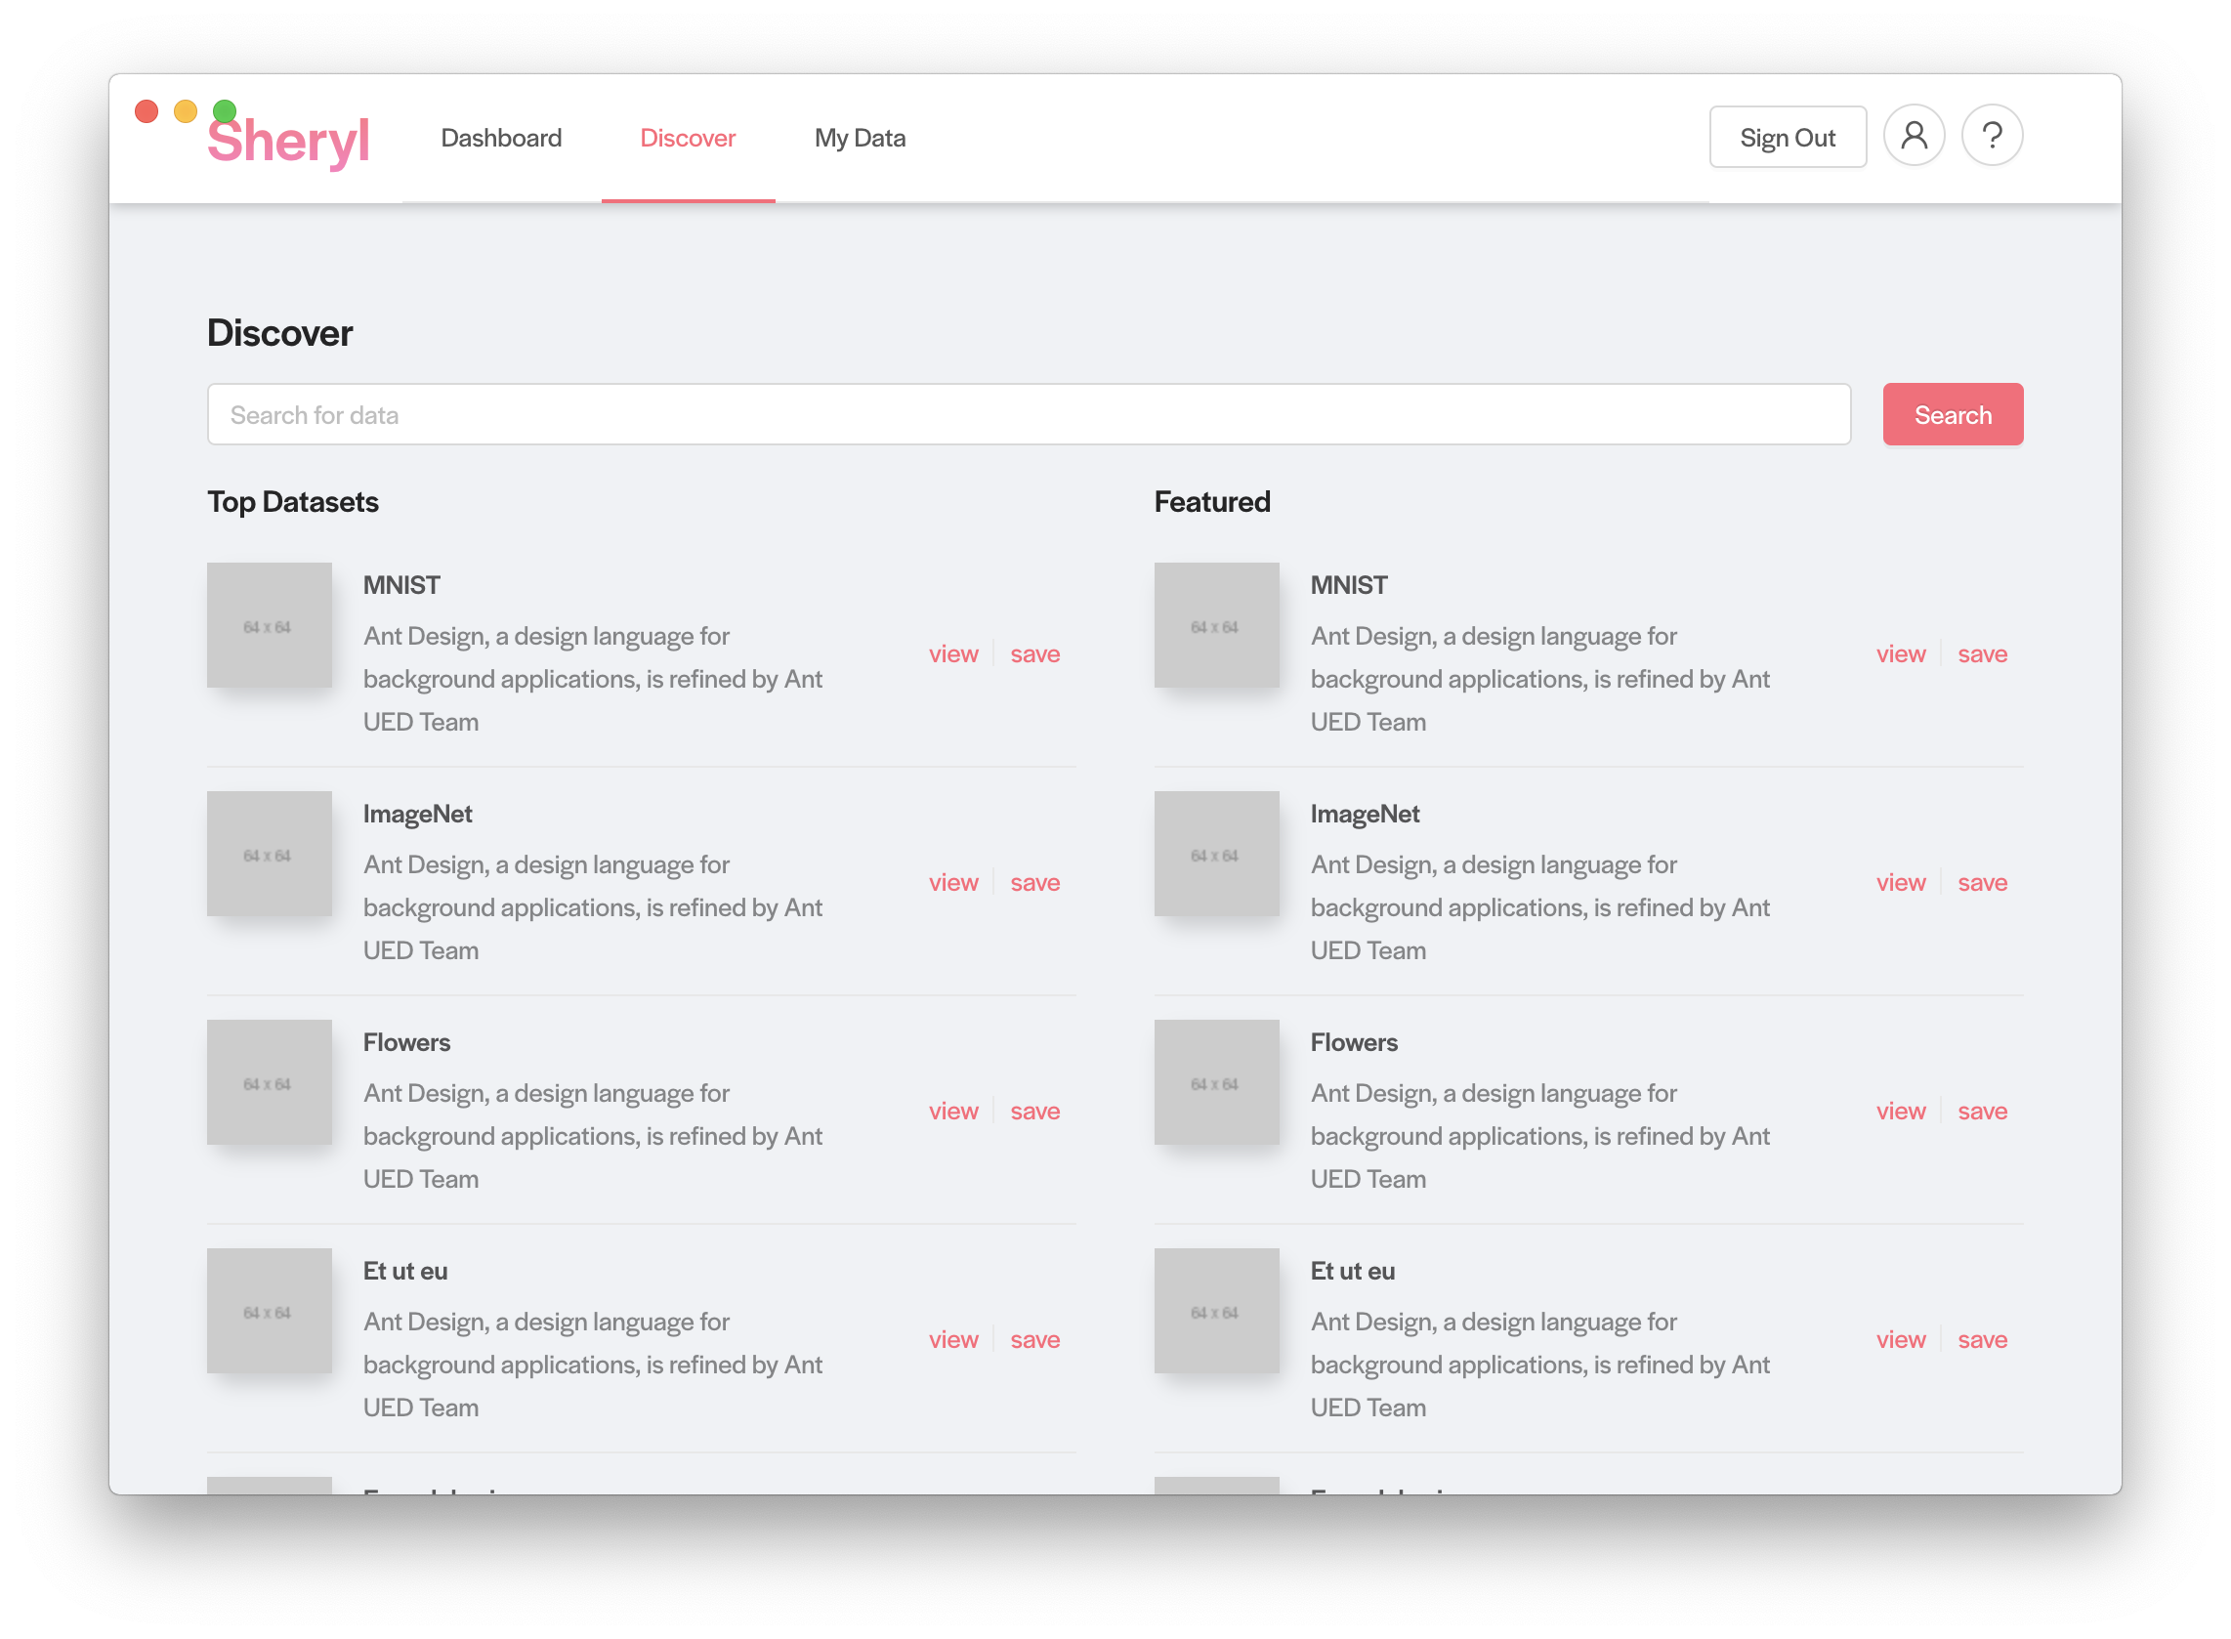Save the MNIST dataset under Featured
This screenshot has height=1639, width=2231.
pos(1982,653)
